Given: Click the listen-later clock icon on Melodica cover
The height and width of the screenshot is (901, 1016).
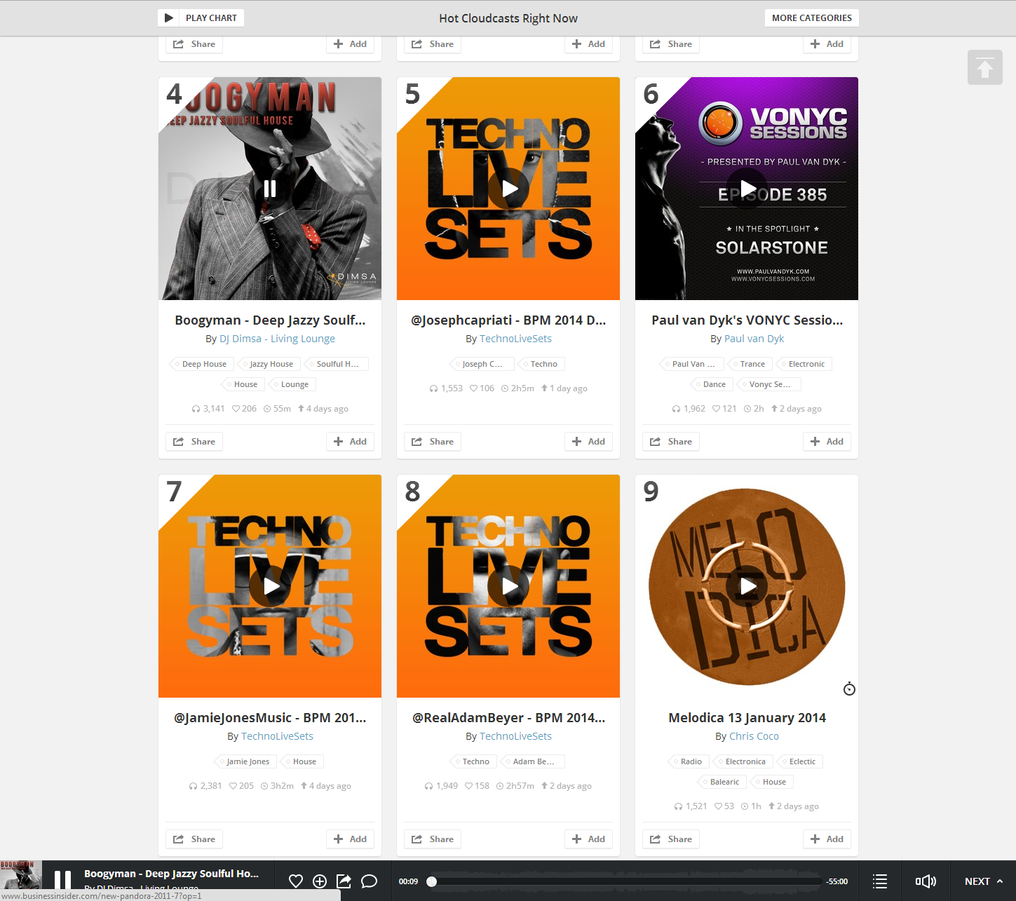Looking at the screenshot, I should pyautogui.click(x=849, y=689).
